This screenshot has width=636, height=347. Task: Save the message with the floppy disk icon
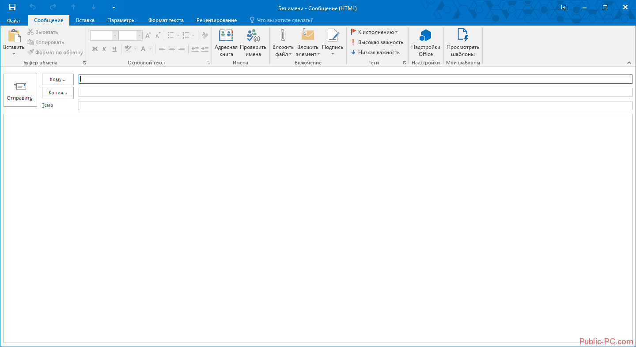pos(12,7)
